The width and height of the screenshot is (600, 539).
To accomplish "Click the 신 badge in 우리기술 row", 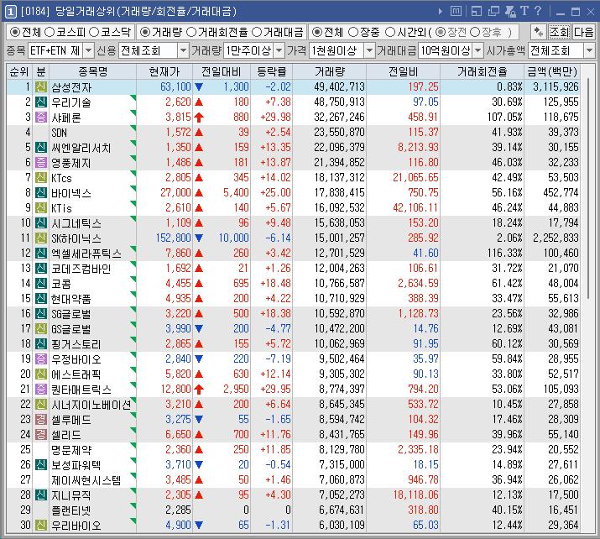I will [41, 102].
